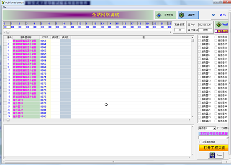Click the PORT column header
The width and height of the screenshot is (231, 165).
tap(45, 37)
